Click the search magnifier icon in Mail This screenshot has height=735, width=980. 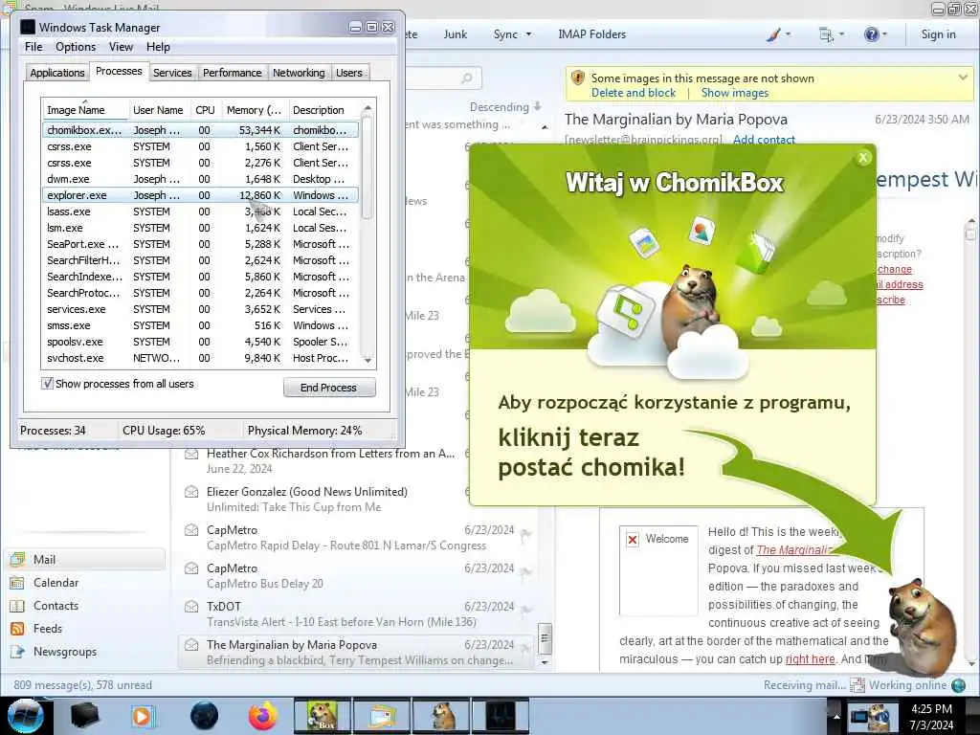coord(466,78)
